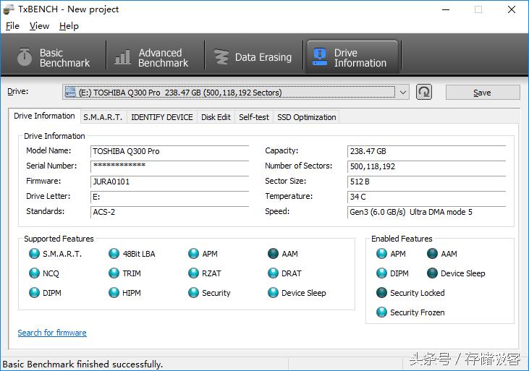Open the View menu
The height and width of the screenshot is (371, 529).
39,26
